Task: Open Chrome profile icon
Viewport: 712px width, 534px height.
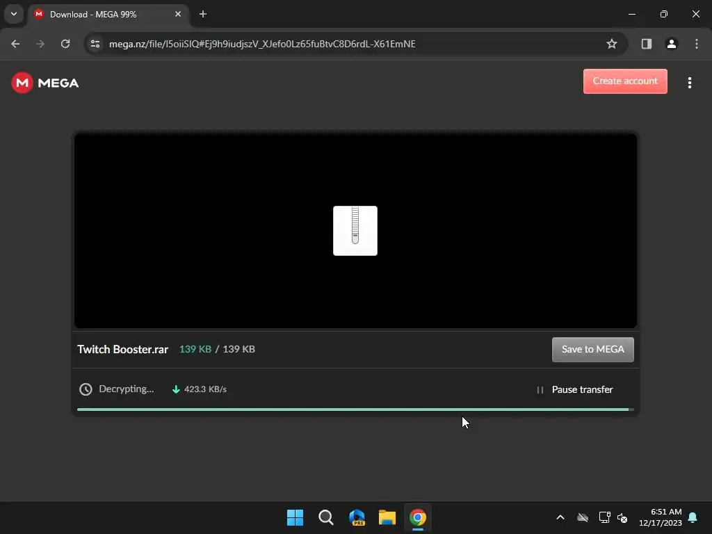Action: pyautogui.click(x=671, y=44)
